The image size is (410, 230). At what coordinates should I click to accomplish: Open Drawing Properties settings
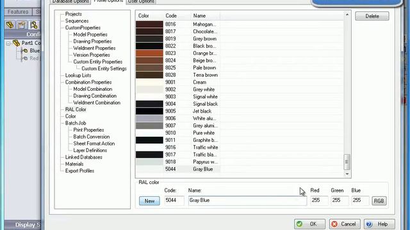point(92,41)
